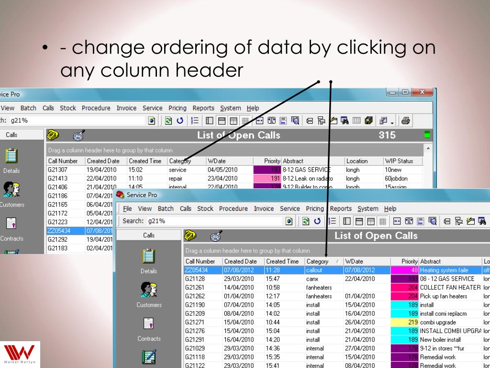Click binoculars find icon in front window toolbar

(x=482, y=221)
